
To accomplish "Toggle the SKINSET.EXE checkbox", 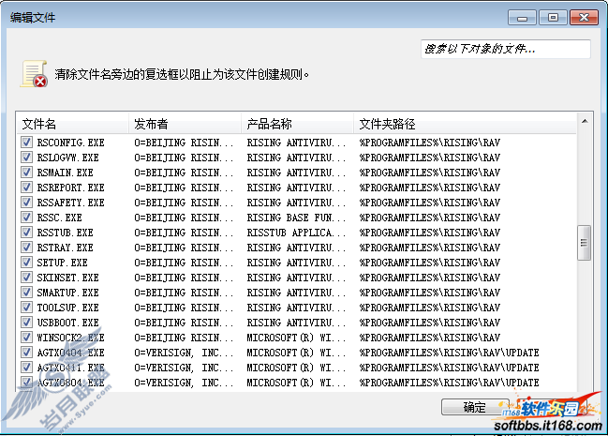I will point(26,278).
